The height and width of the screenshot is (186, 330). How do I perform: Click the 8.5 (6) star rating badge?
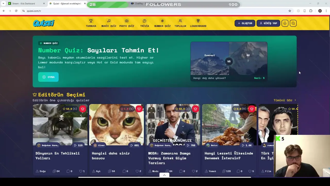click(x=240, y=109)
